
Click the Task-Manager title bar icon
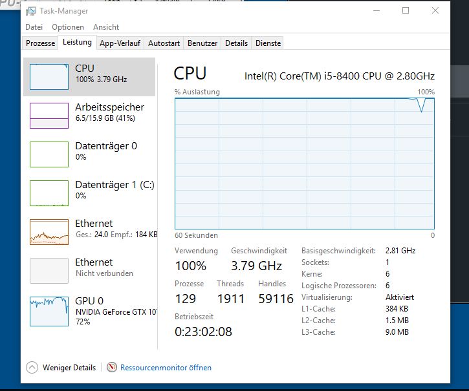[30, 11]
